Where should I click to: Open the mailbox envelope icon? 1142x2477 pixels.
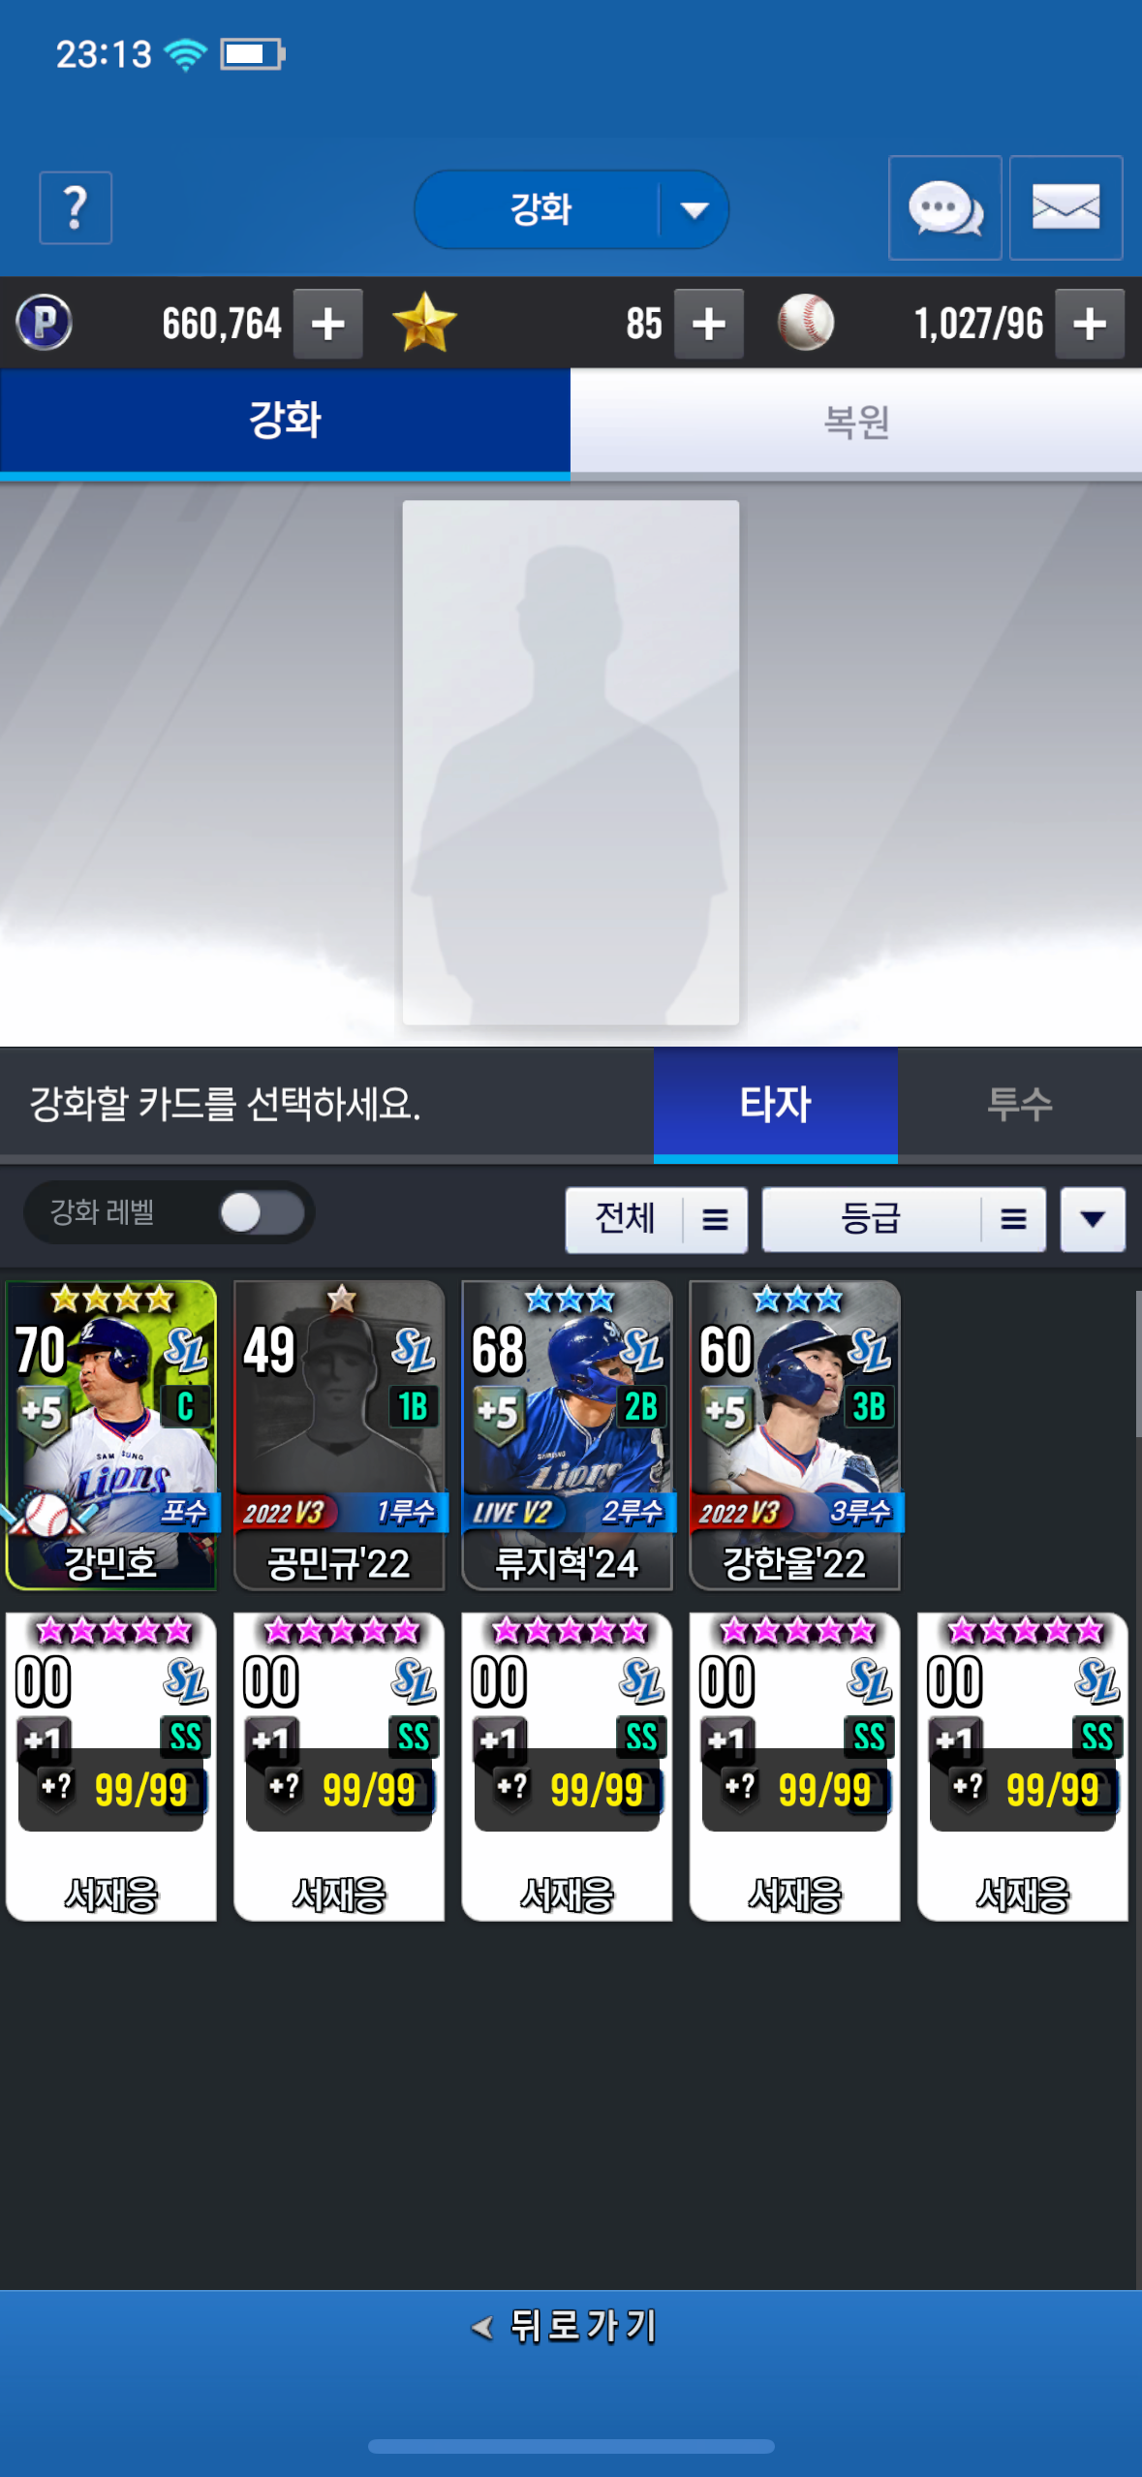(x=1065, y=207)
